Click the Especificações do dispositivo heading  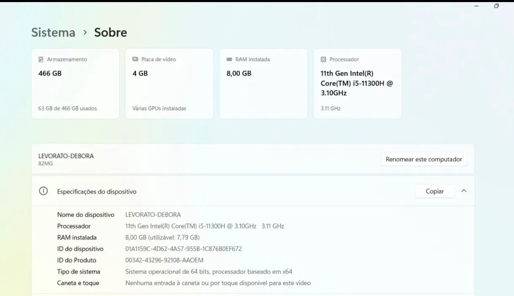click(97, 191)
